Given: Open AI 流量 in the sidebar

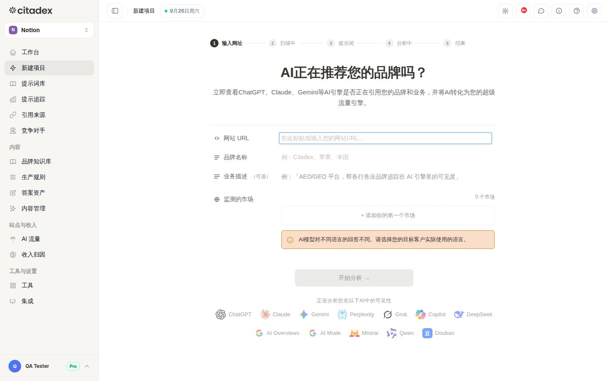Looking at the screenshot, I should (49, 239).
